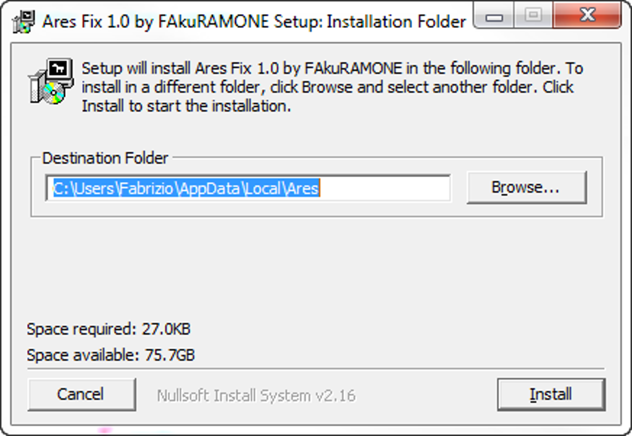Screen dimensions: 632x436
Task: Click the 'Space required: 27.0KB' label
Action: [x=108, y=329]
